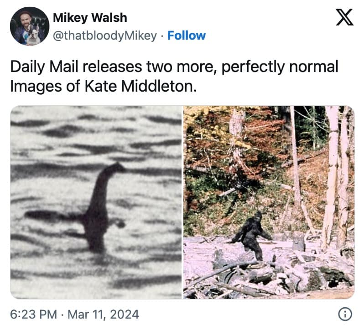Open the Bigfoot forest photo

pyautogui.click(x=269, y=202)
